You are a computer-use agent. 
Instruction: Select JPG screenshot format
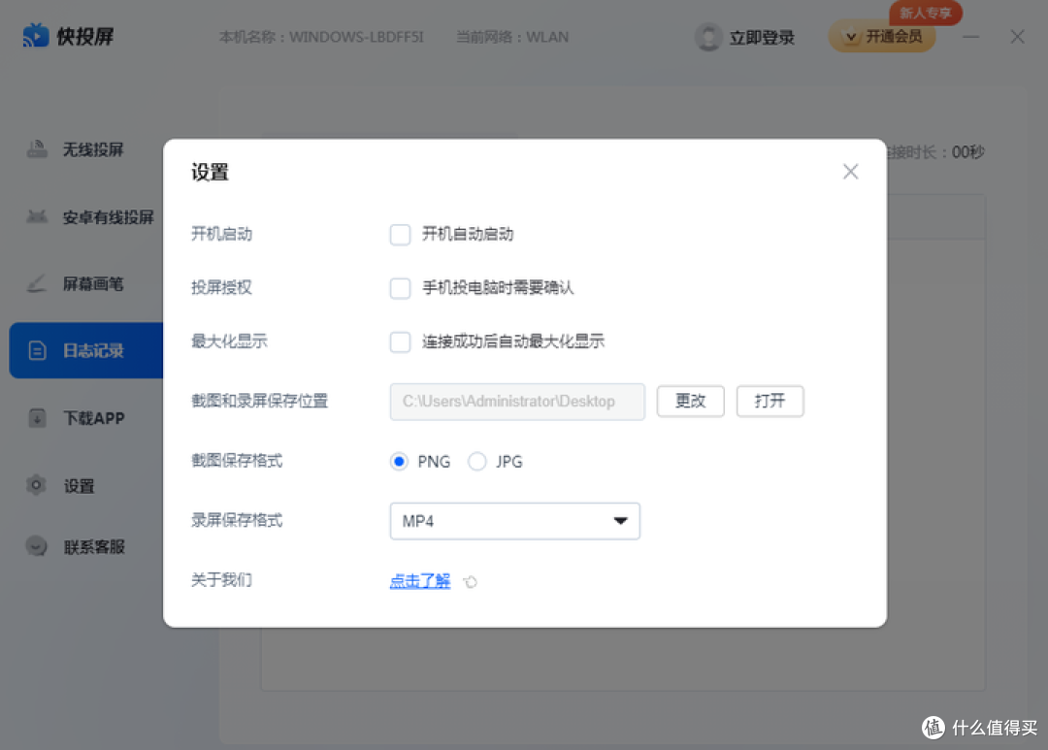[x=476, y=461]
